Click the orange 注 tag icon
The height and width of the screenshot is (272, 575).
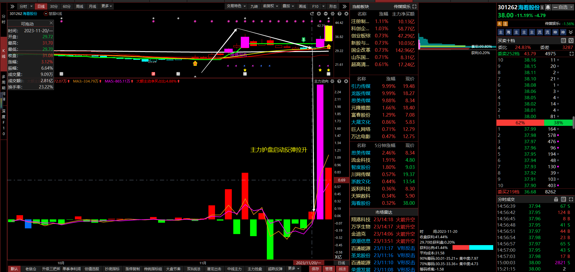point(505,24)
